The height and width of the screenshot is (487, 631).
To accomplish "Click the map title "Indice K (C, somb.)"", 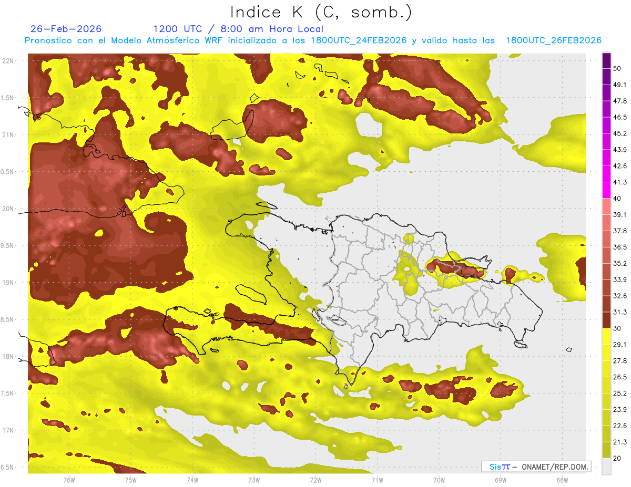I will pos(321,13).
